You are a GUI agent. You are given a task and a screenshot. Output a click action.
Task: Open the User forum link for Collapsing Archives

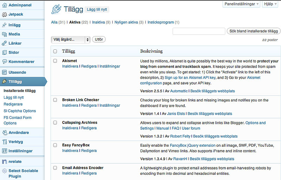pyautogui.click(x=191, y=128)
